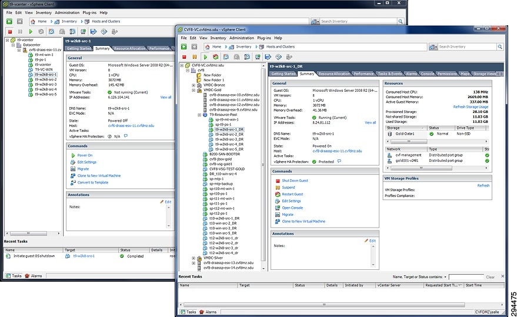Click the search magnifier in the CVF8-VC window
Image resolution: width=517 pixels, height=317 pixels.
[x=500, y=47]
